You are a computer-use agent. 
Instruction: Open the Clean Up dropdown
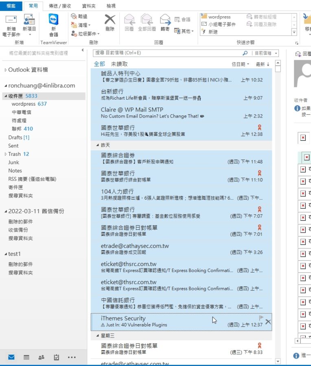[x=81, y=25]
